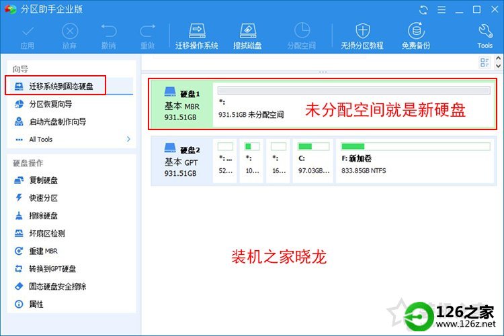
Task: Click the 坏扇区检测 scan icon
Action: tap(19, 233)
